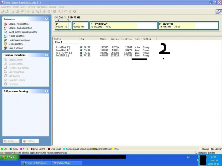The height and width of the screenshot is (166, 222).
Task: Click the Merge partitions task icon
Action: click(5, 44)
